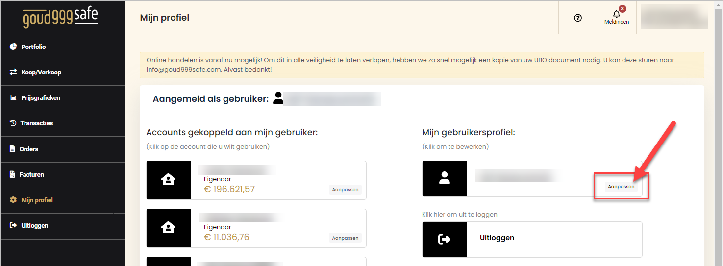Click the logout icon in Uitloggen card
Screen dimensions: 723x266
click(445, 239)
